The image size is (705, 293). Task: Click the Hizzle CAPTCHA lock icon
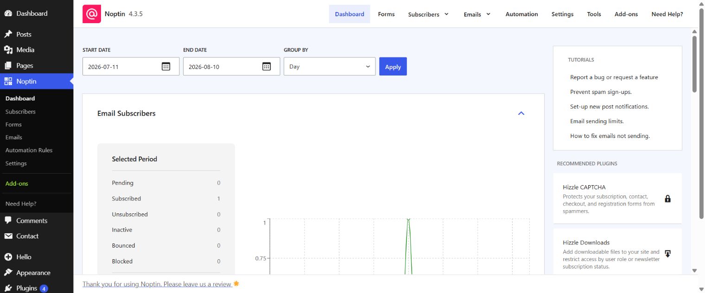pyautogui.click(x=667, y=199)
